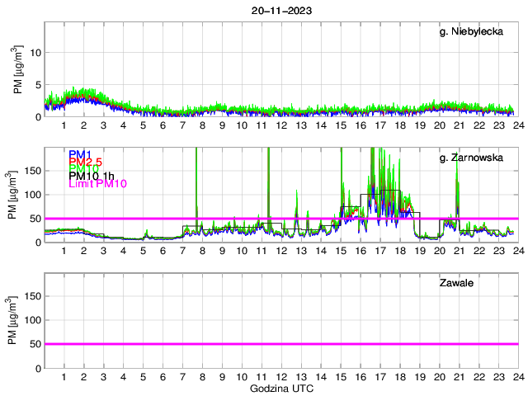Click hour 12 tick on Zawale x-axis
Image resolution: width=528 pixels, height=396 pixels.
click(280, 377)
